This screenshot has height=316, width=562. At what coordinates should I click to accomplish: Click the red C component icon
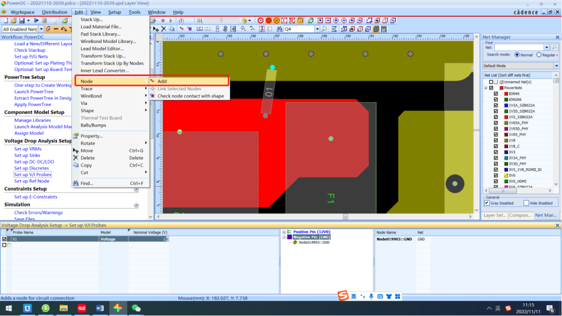(284, 20)
